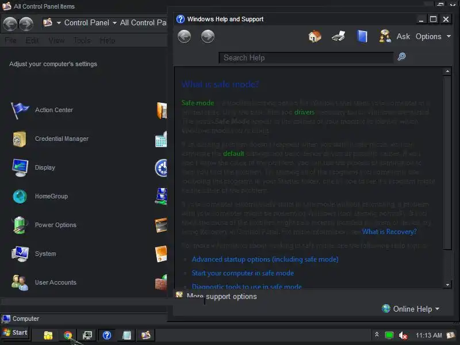Screen dimensions: 460x345
Task: Open Action Center flag icon
Action: [20, 110]
